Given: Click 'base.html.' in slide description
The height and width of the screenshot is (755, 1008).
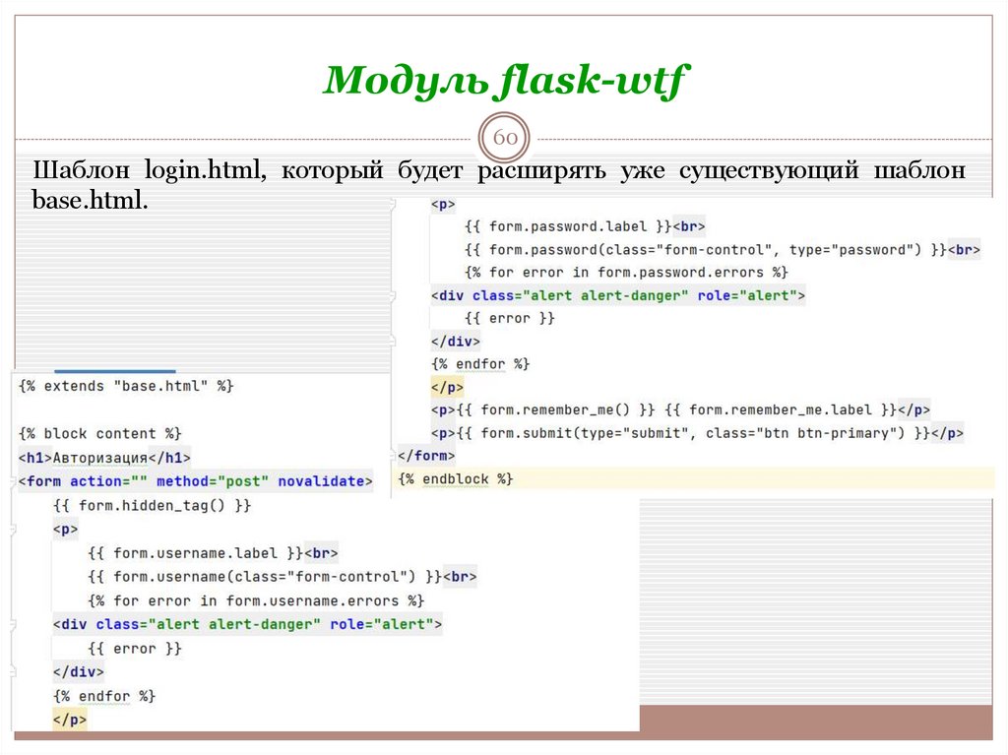Looking at the screenshot, I should [x=90, y=200].
